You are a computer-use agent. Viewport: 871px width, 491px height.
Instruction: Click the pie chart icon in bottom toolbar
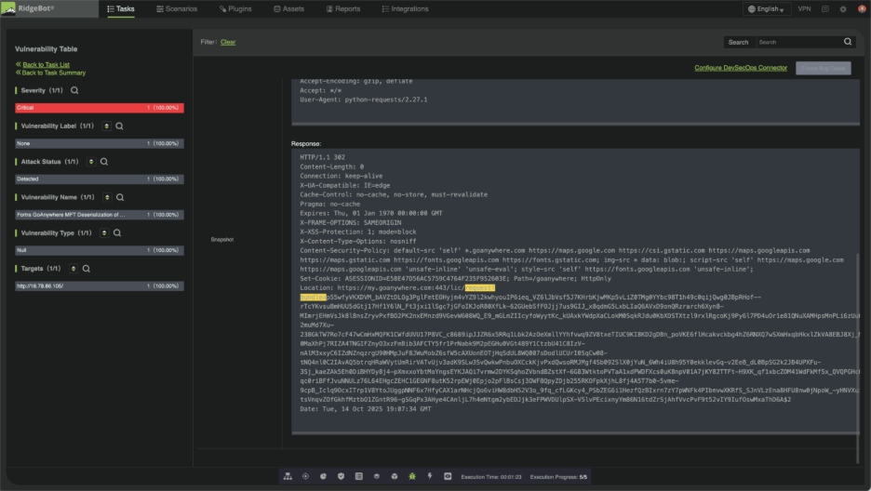[324, 476]
